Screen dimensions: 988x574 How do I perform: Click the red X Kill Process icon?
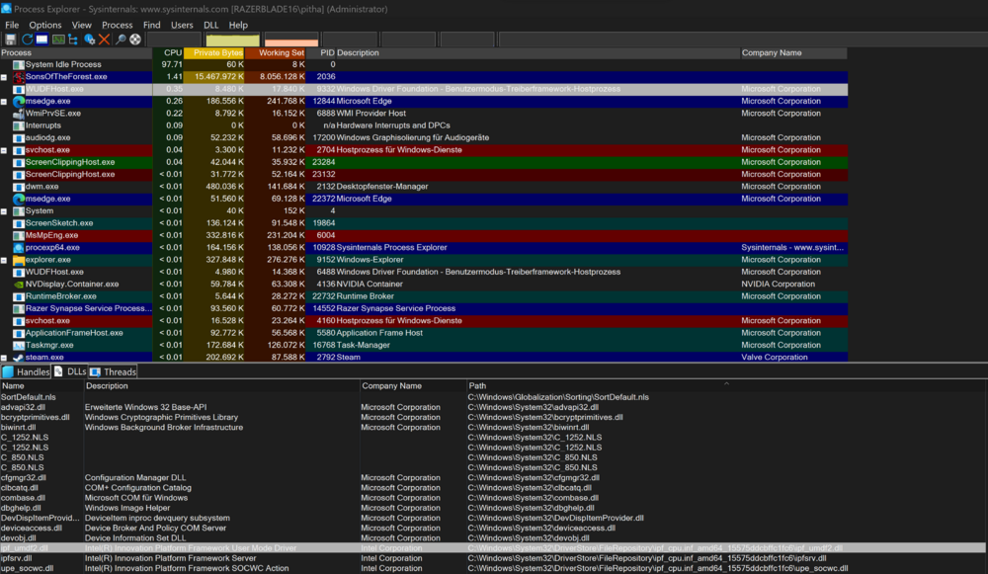point(104,40)
